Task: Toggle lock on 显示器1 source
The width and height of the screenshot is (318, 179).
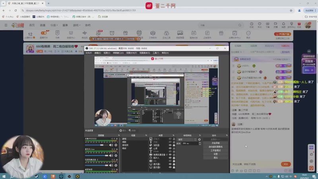Action: pos(174,164)
